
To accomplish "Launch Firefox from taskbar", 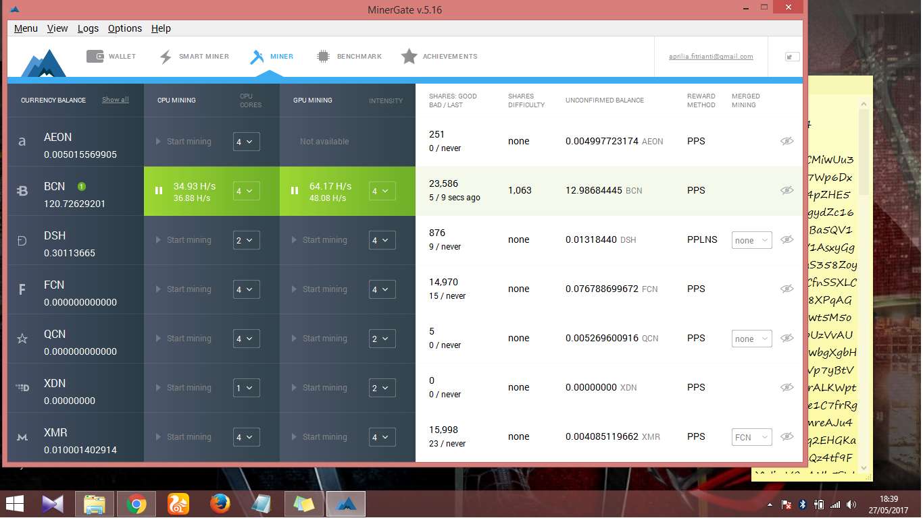I will click(220, 504).
